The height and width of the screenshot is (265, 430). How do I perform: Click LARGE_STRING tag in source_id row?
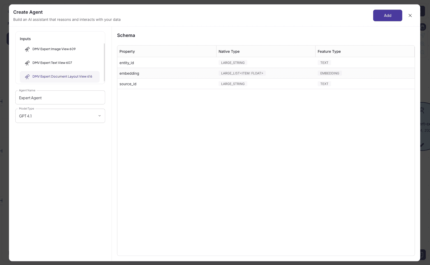pos(233,84)
